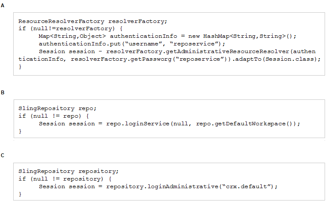Click the repo.loginService call line
Screen dimensions: 334x209
170,124
